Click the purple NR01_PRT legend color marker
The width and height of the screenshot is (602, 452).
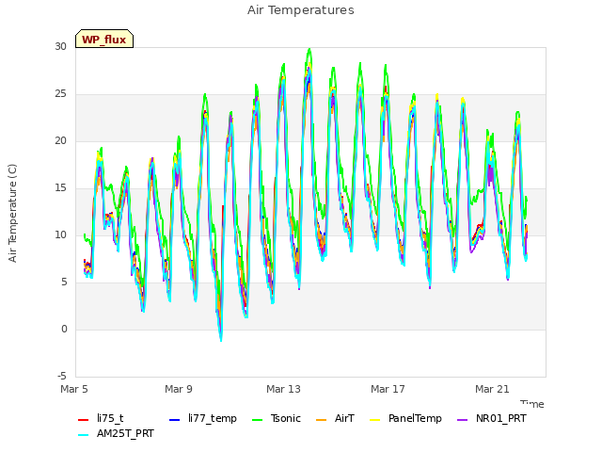[463, 420]
